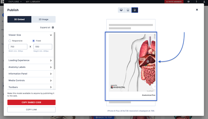Screen dimensions: 208x119
Task: Select the desktop preview icon
Action: coord(121,10)
